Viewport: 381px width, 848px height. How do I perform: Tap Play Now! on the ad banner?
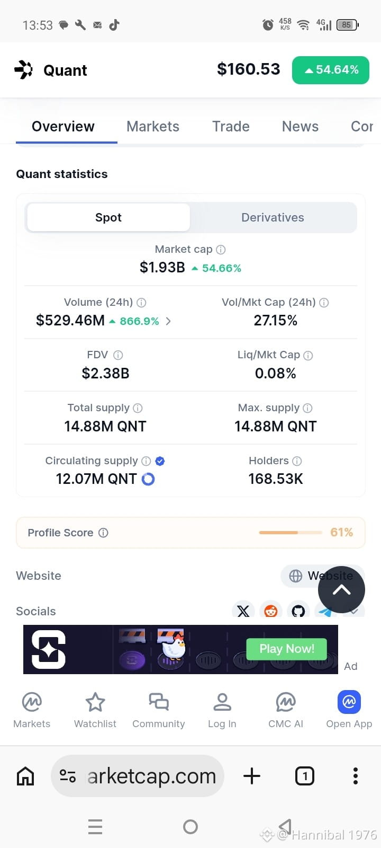(287, 649)
